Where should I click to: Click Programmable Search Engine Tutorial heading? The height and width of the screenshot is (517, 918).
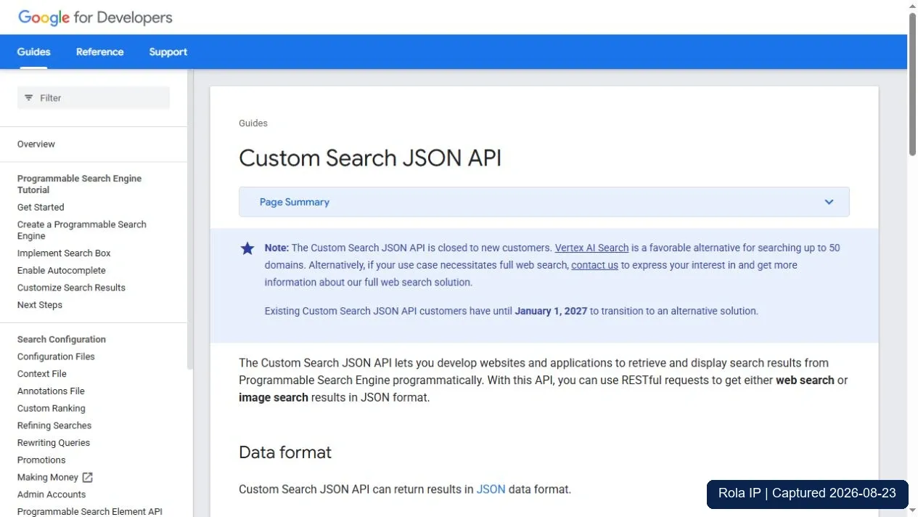80,184
